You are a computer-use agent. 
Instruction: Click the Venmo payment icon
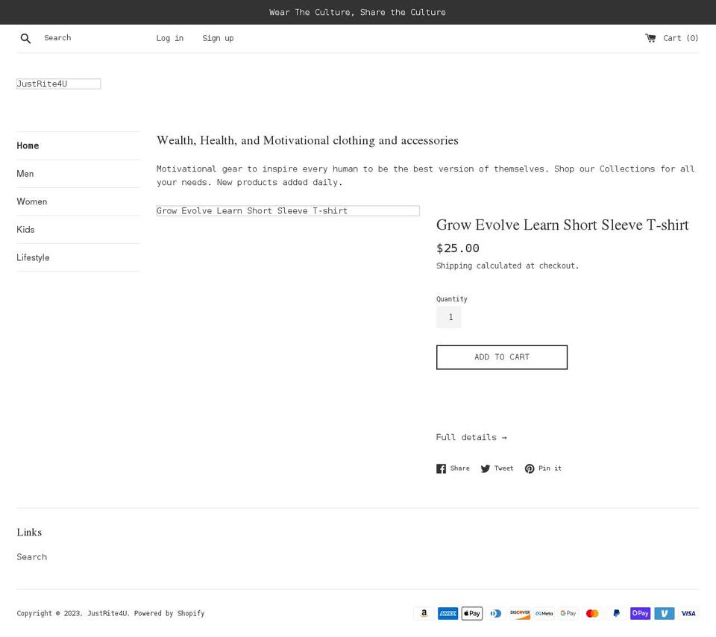pos(665,613)
